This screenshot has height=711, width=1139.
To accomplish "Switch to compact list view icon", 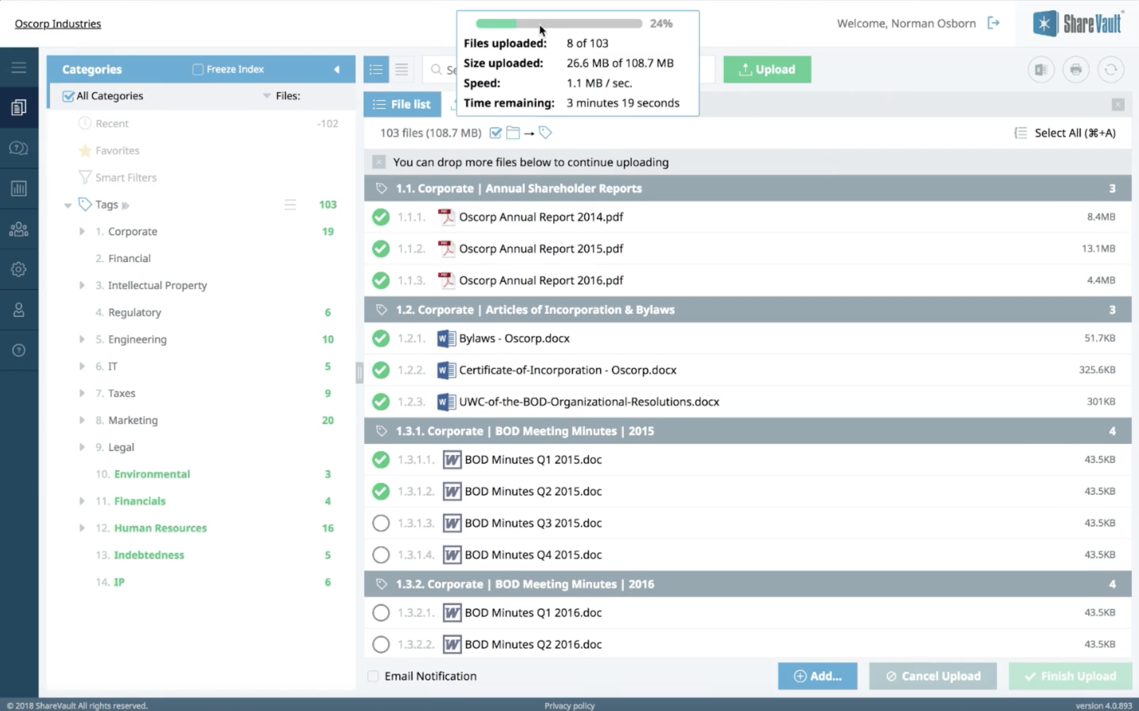I will (x=402, y=69).
